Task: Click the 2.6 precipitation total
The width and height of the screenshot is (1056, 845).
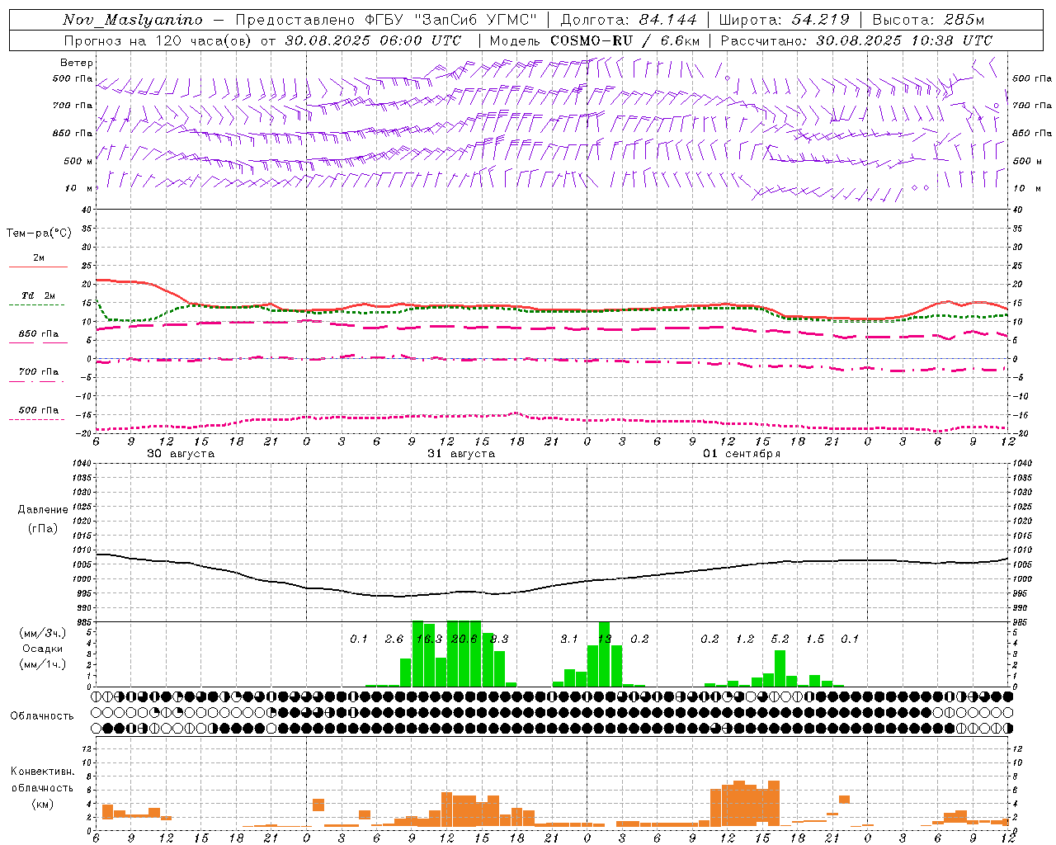Action: (394, 640)
